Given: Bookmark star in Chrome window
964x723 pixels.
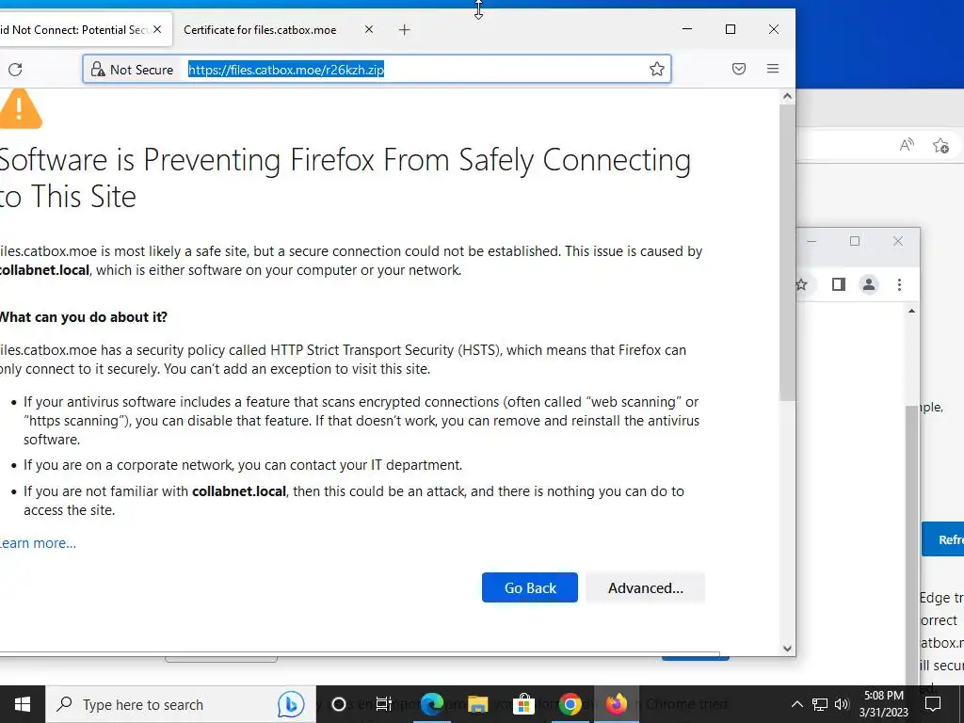Looking at the screenshot, I should [801, 284].
